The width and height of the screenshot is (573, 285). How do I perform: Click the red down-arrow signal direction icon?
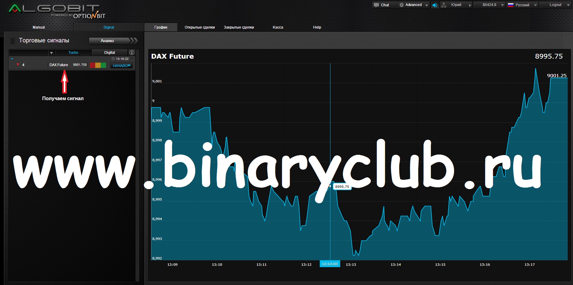click(18, 65)
